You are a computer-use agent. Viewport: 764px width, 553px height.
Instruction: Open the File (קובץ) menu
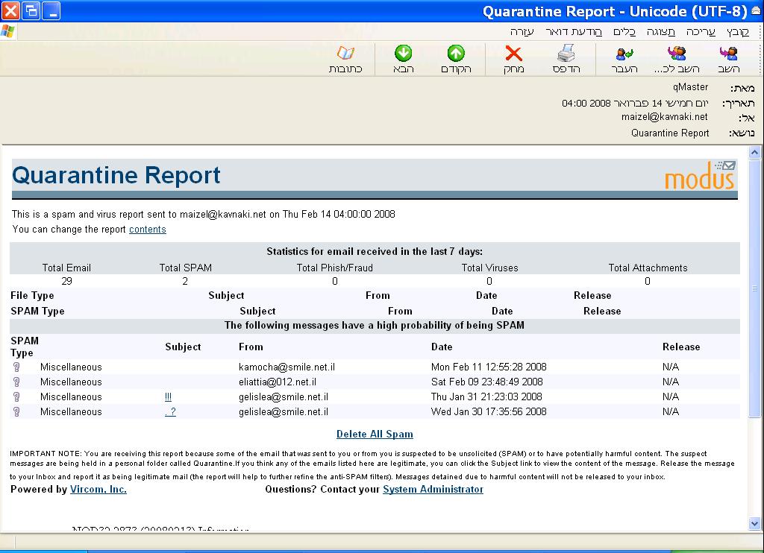point(738,31)
